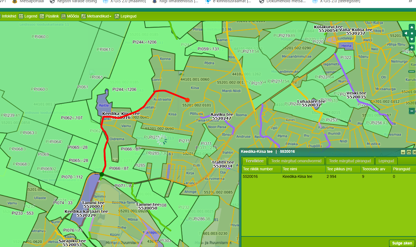This screenshot has width=416, height=247.
Task: Open the Teele märgitud piirangud tab
Action: 350,161
